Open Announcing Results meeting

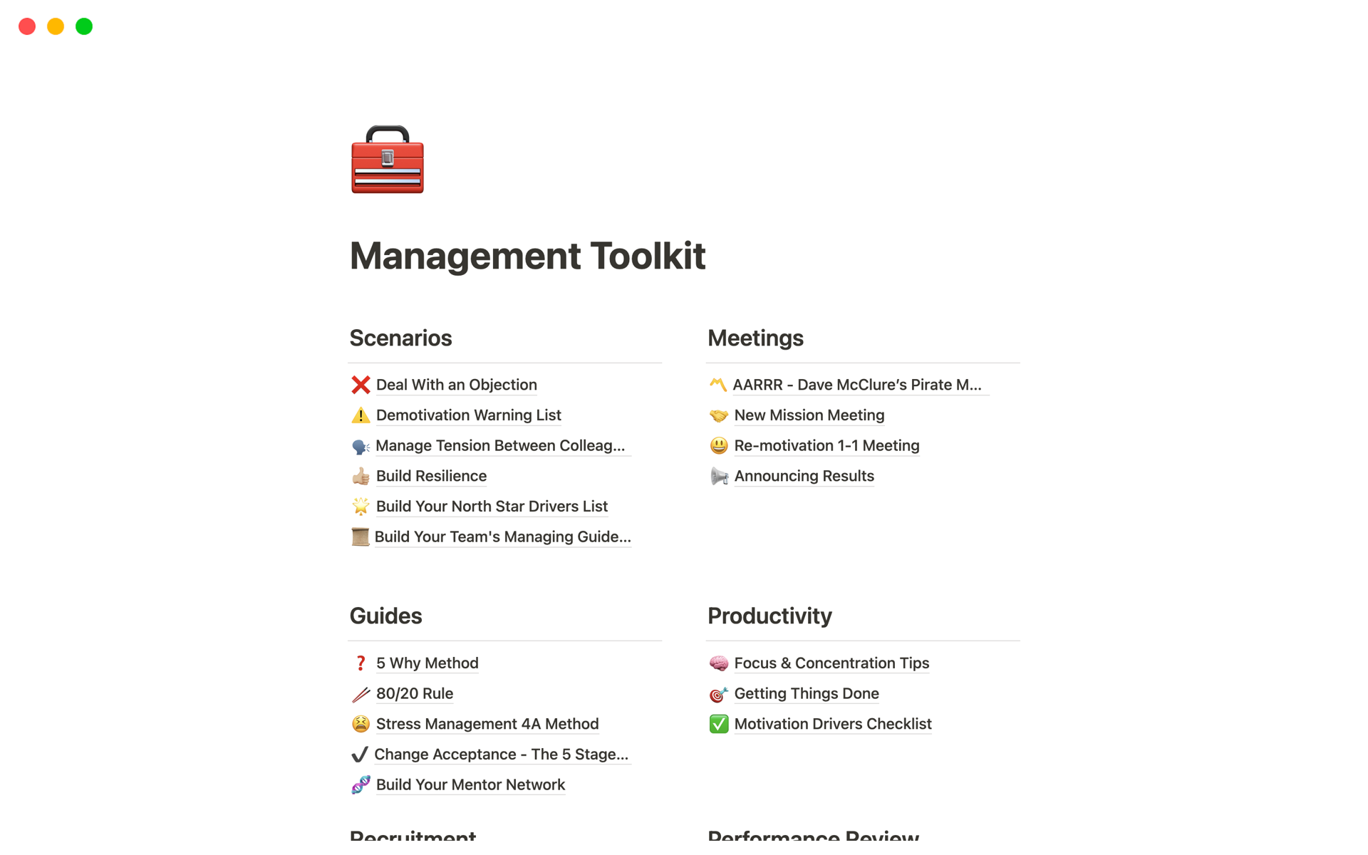(804, 475)
